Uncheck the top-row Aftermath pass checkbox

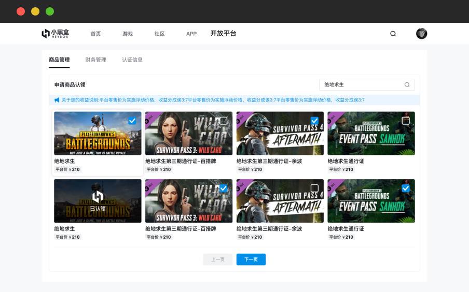tap(314, 121)
